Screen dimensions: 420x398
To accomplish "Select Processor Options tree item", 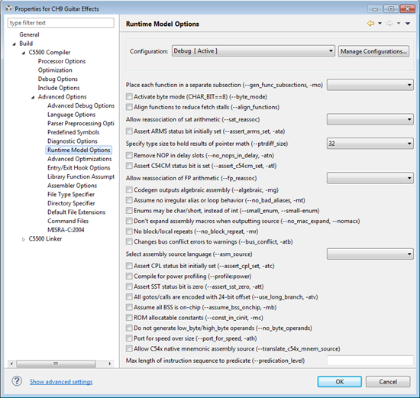I will tap(62, 61).
